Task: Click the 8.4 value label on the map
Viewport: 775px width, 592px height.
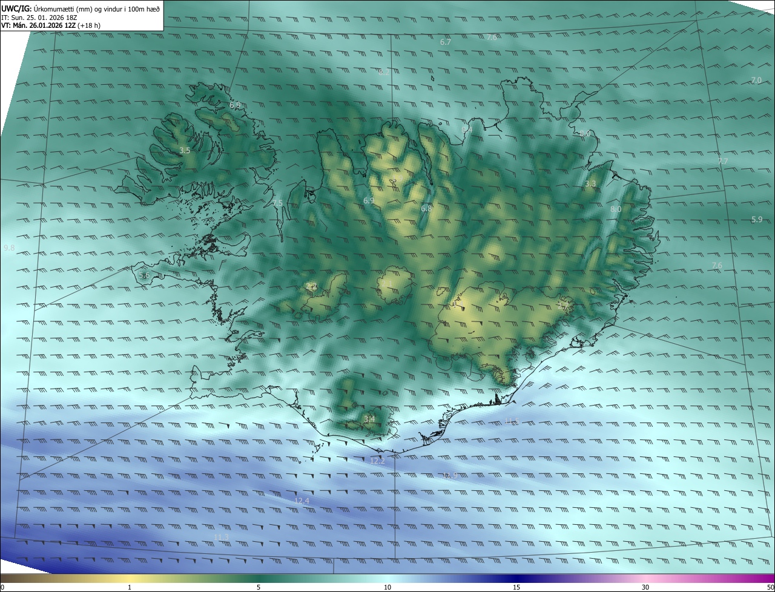Action: click(x=467, y=130)
